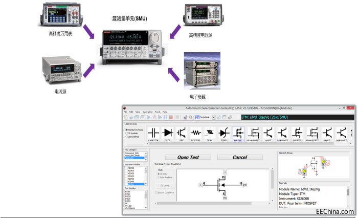Enable the Stop on Compliance checkbox

(156, 193)
